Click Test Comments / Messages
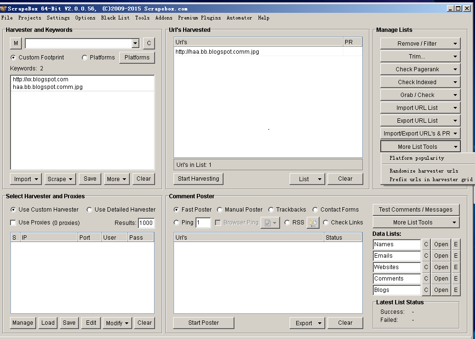 416,209
